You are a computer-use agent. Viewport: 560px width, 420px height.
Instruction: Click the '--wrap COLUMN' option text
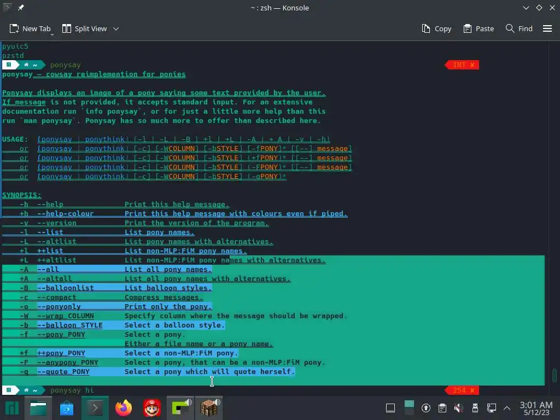(66, 316)
